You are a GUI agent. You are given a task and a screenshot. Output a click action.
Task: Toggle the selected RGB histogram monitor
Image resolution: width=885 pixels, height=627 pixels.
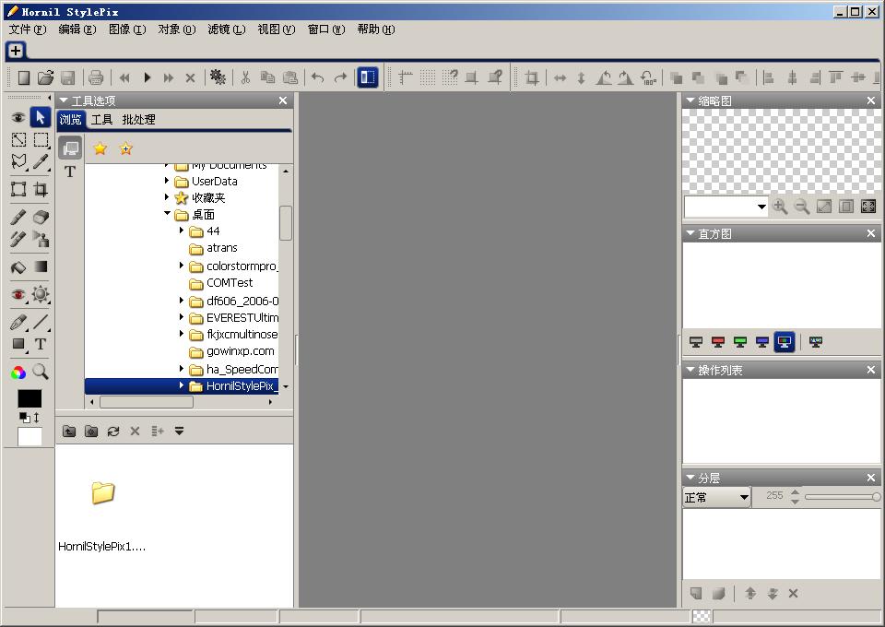(785, 341)
